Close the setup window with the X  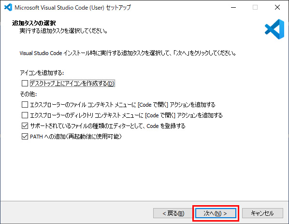(277, 7)
